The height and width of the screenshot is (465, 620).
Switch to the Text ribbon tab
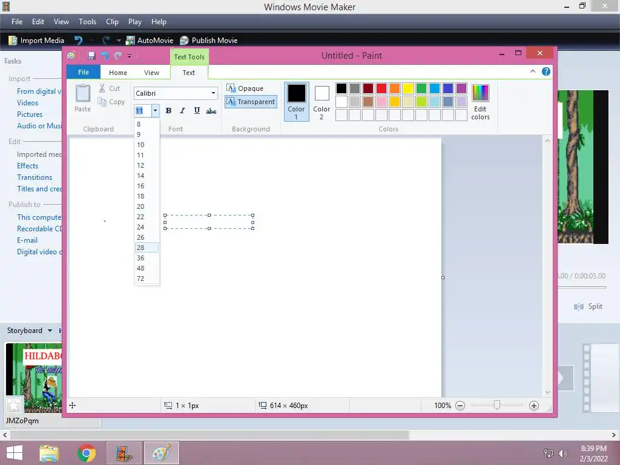click(x=189, y=73)
